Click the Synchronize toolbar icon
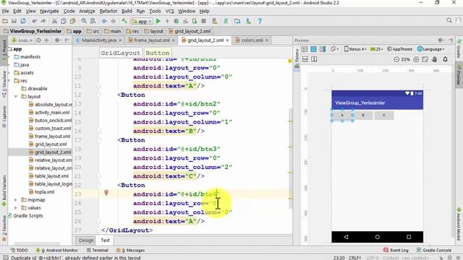The image size is (463, 260). click(23, 21)
